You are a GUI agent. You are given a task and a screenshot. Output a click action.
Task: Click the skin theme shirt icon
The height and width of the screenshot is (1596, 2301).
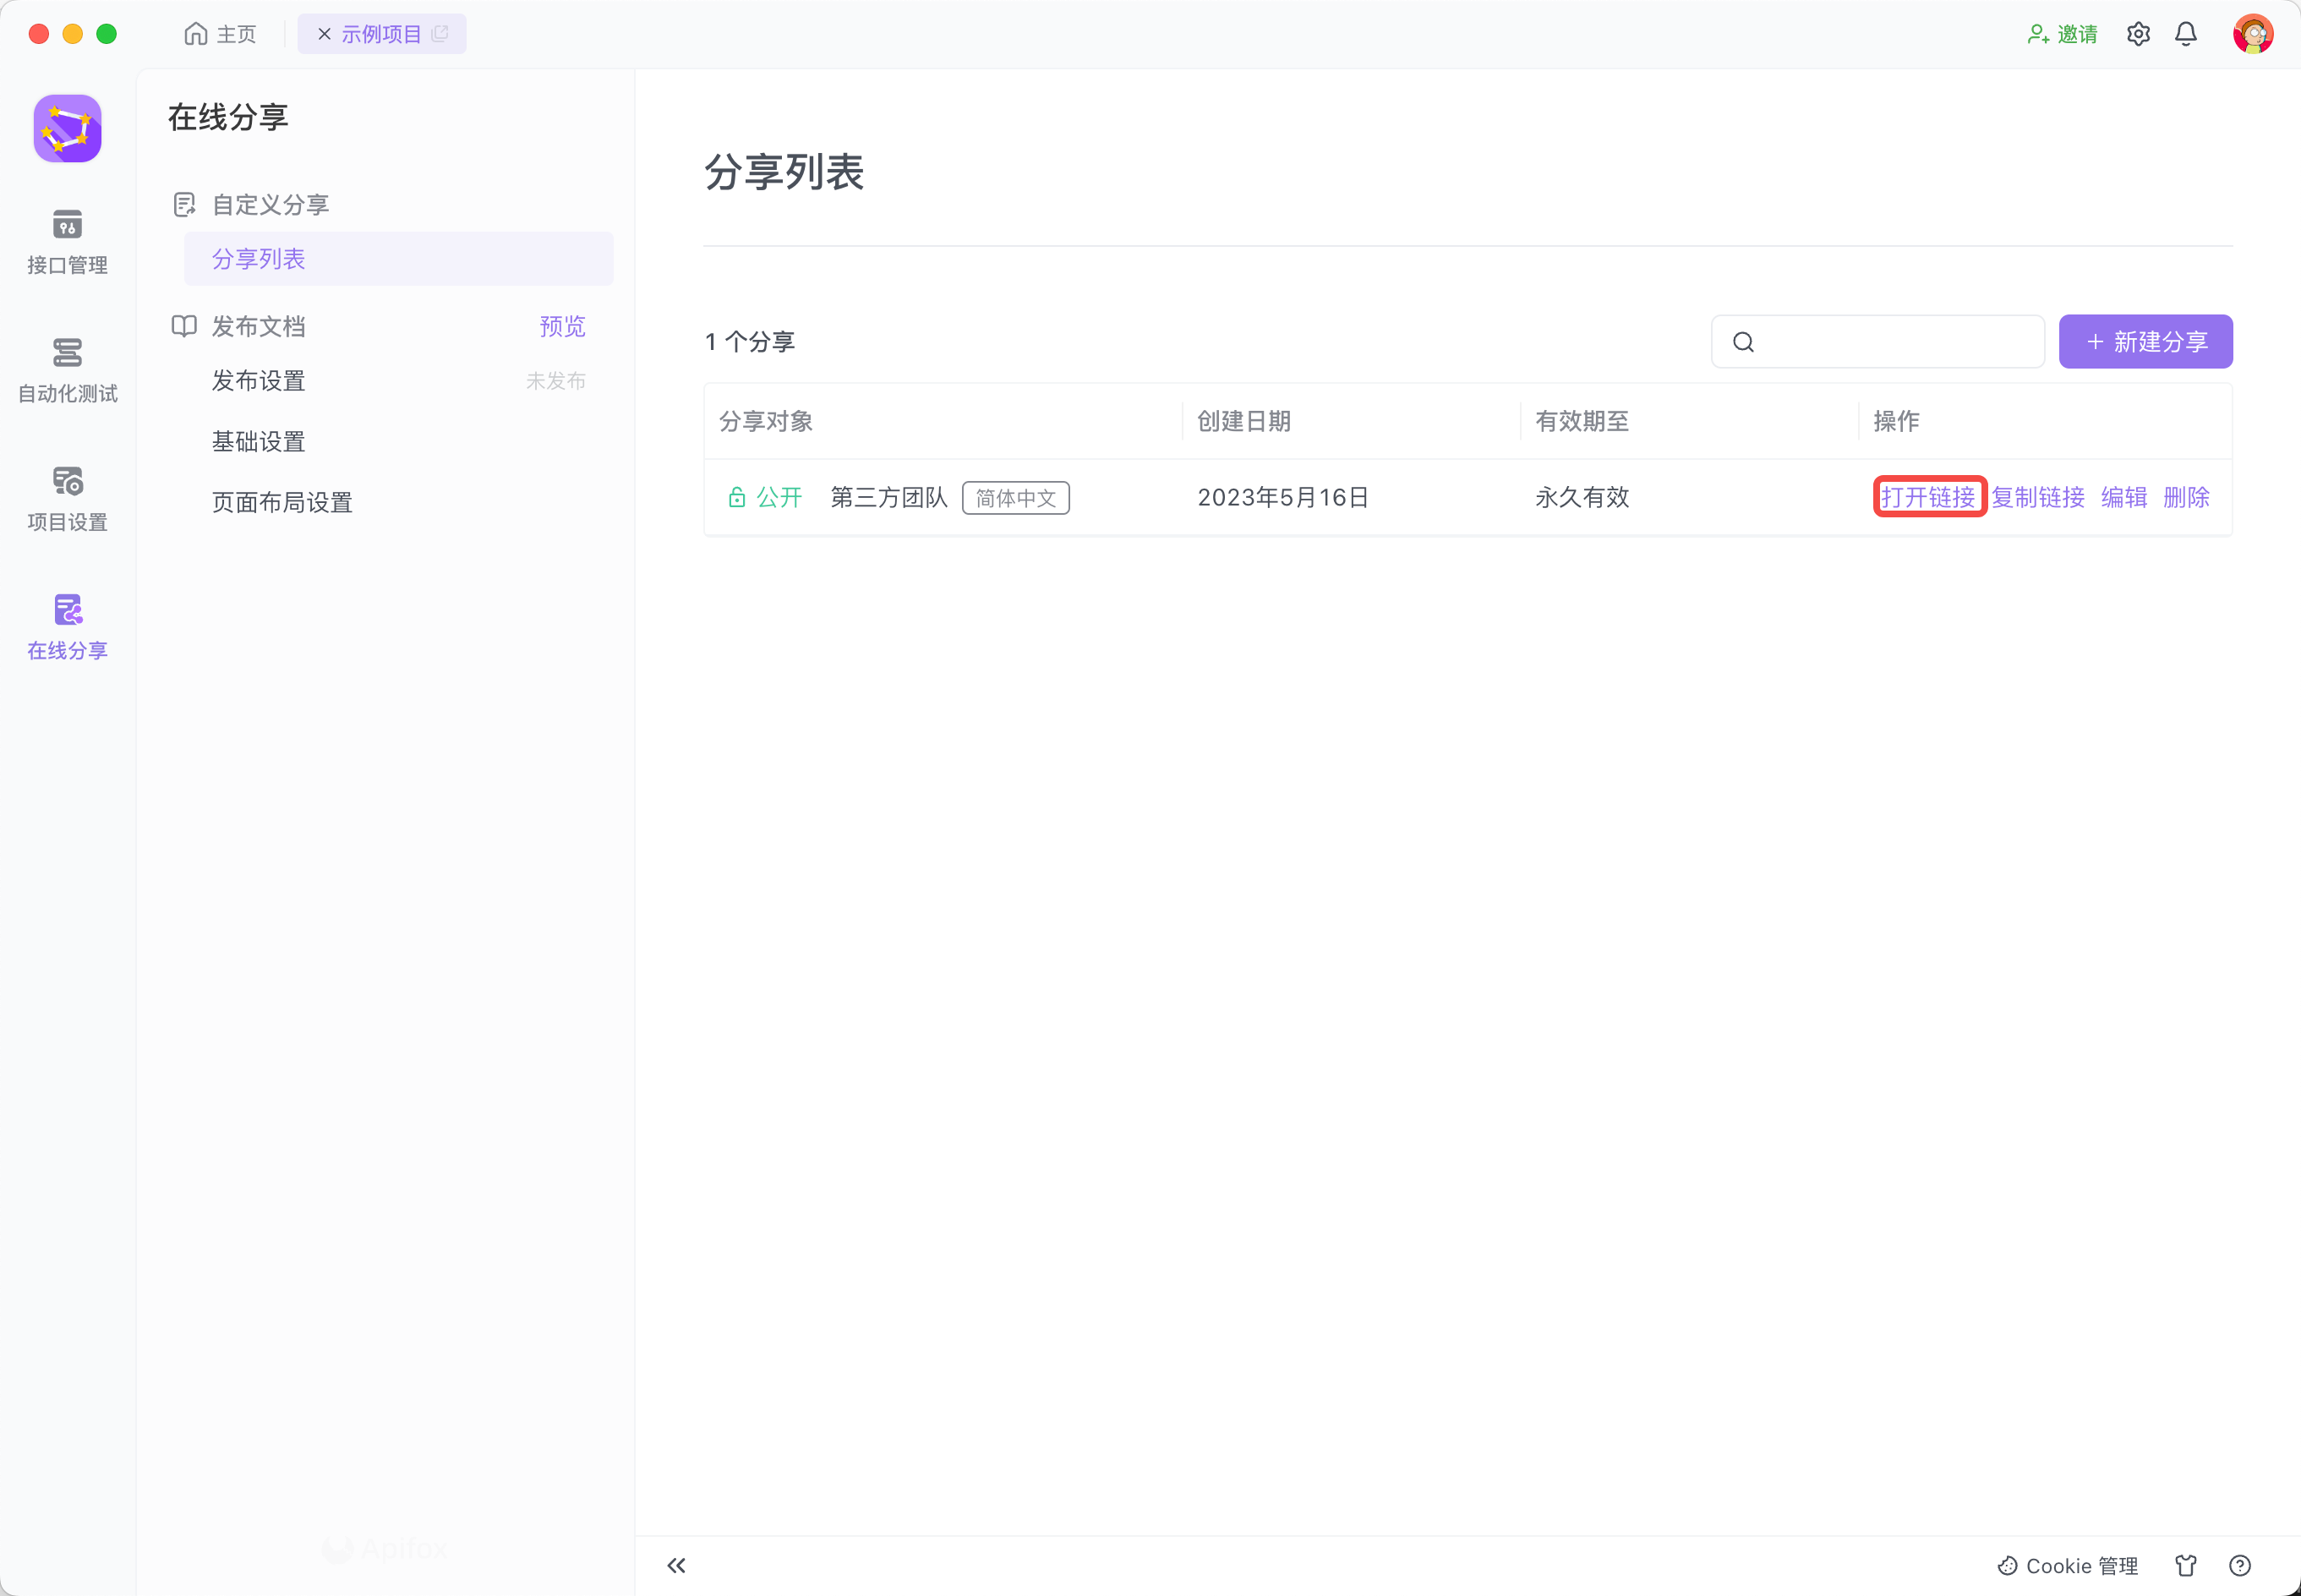pos(2186,1565)
